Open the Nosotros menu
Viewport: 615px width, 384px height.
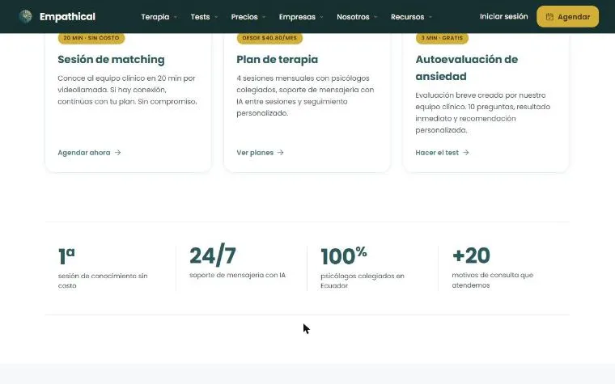point(353,17)
